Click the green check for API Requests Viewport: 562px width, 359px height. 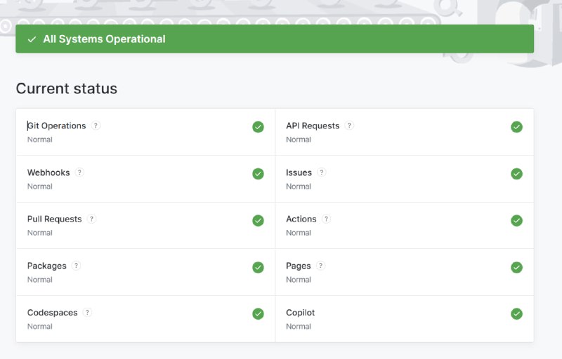pos(516,127)
